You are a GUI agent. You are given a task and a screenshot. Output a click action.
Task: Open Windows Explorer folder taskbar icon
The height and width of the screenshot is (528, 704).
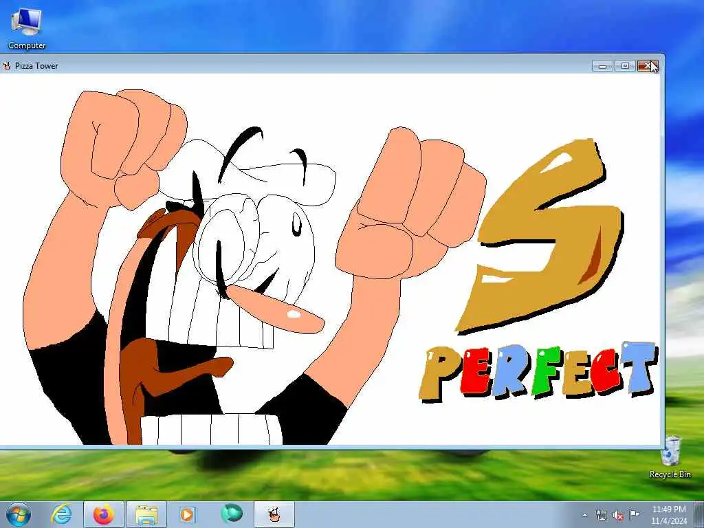[x=146, y=514]
